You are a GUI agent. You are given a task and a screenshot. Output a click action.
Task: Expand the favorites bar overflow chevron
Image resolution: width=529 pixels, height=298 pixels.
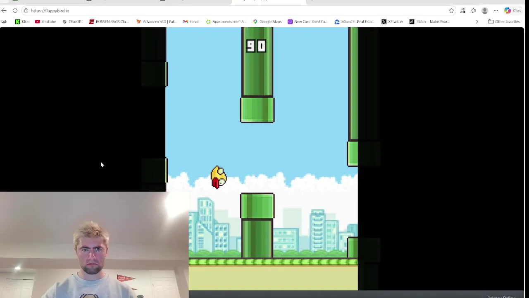477,22
